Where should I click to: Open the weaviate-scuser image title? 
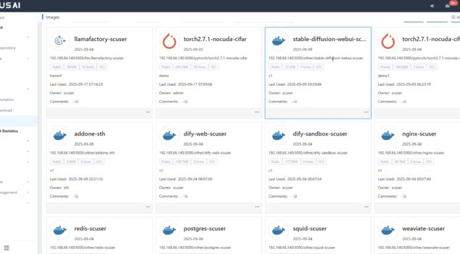(424, 228)
